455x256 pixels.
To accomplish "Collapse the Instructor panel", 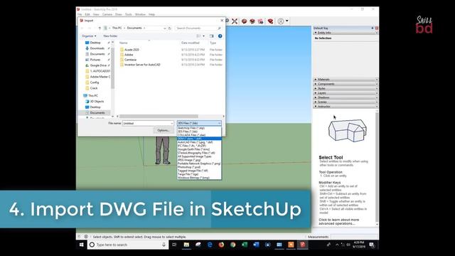I will (x=346, y=106).
